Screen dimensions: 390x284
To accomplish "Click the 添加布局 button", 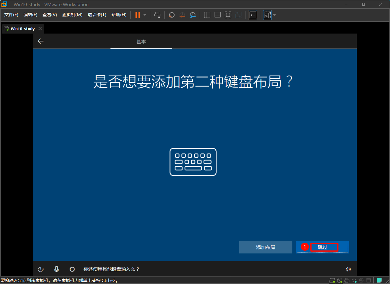I will point(266,247).
